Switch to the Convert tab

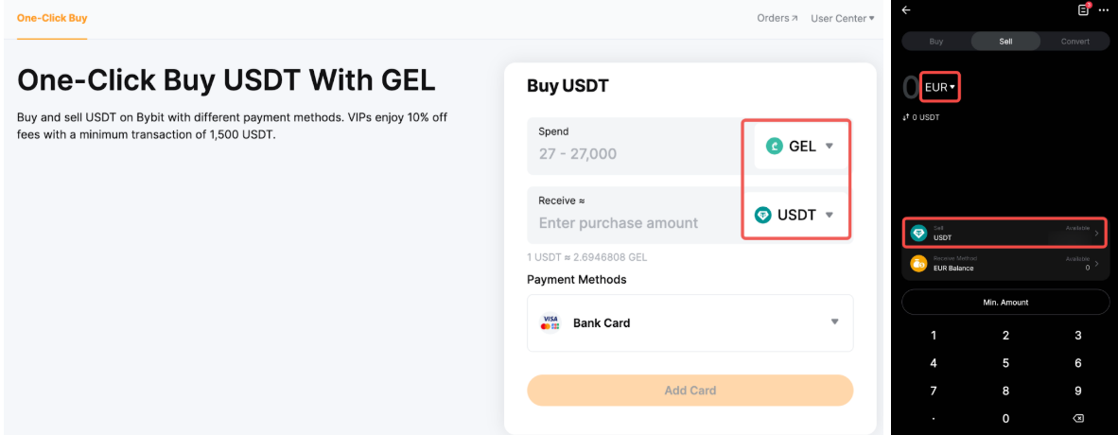tap(1074, 42)
